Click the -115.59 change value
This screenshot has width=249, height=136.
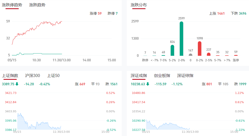coord(161,84)
